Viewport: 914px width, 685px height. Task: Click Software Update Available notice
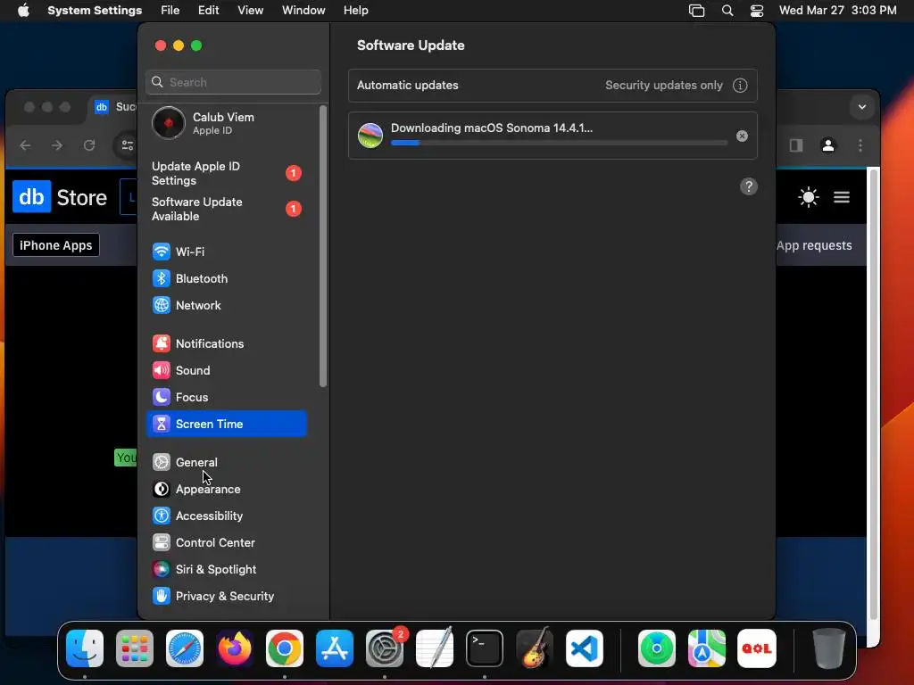point(226,209)
